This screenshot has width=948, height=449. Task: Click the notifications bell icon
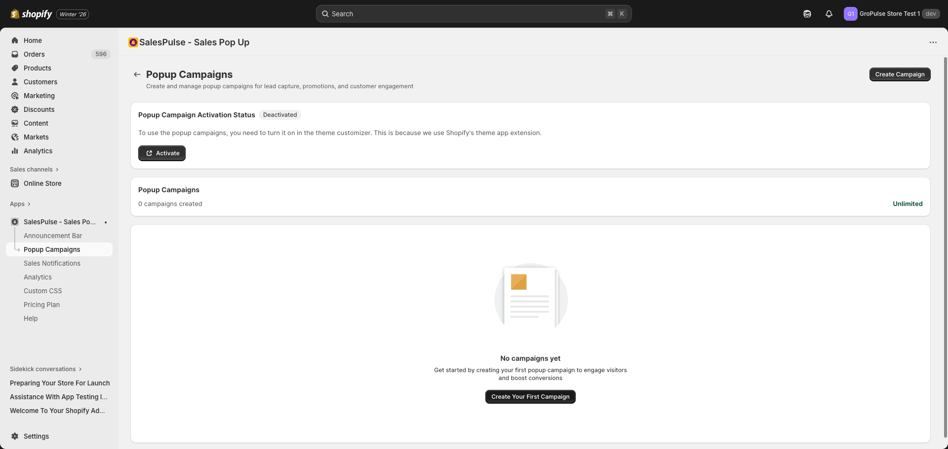pos(829,14)
